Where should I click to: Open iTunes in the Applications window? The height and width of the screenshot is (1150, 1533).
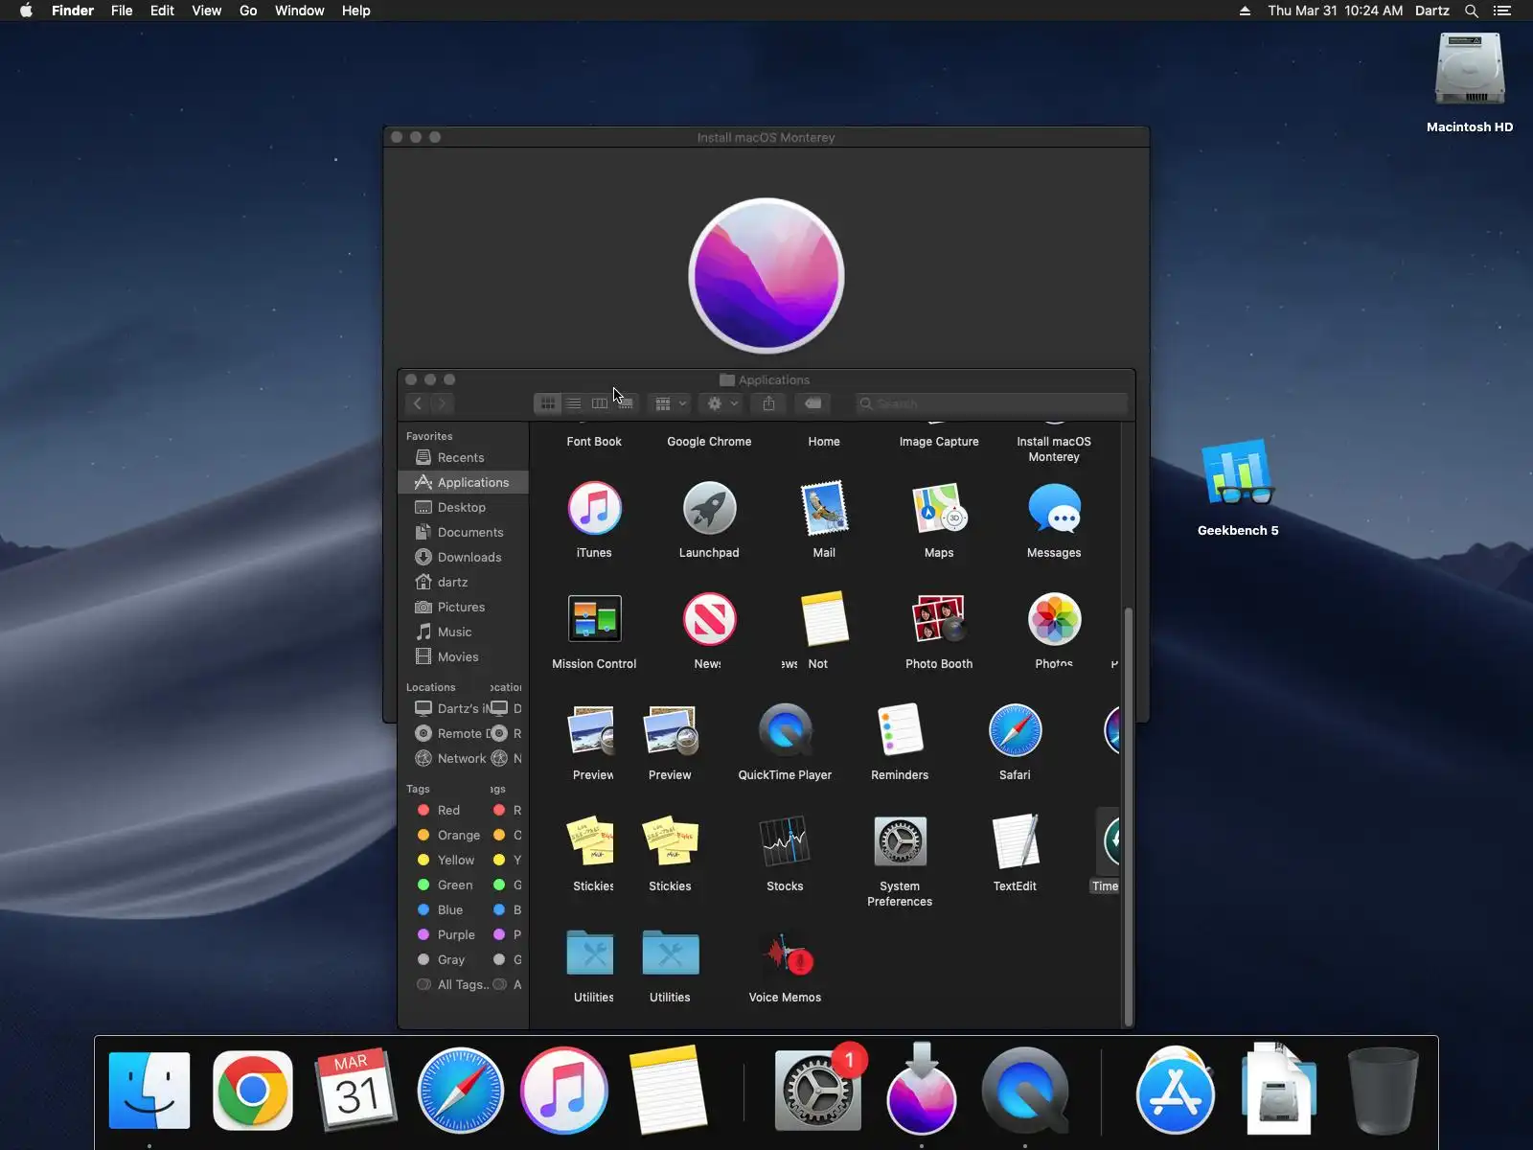point(594,509)
